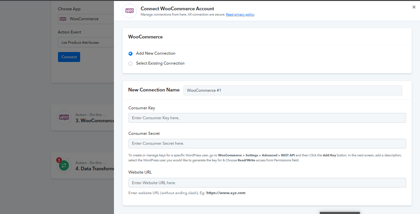Focus the Consumer Secret input field
This screenshot has height=214, width=420.
point(267,143)
